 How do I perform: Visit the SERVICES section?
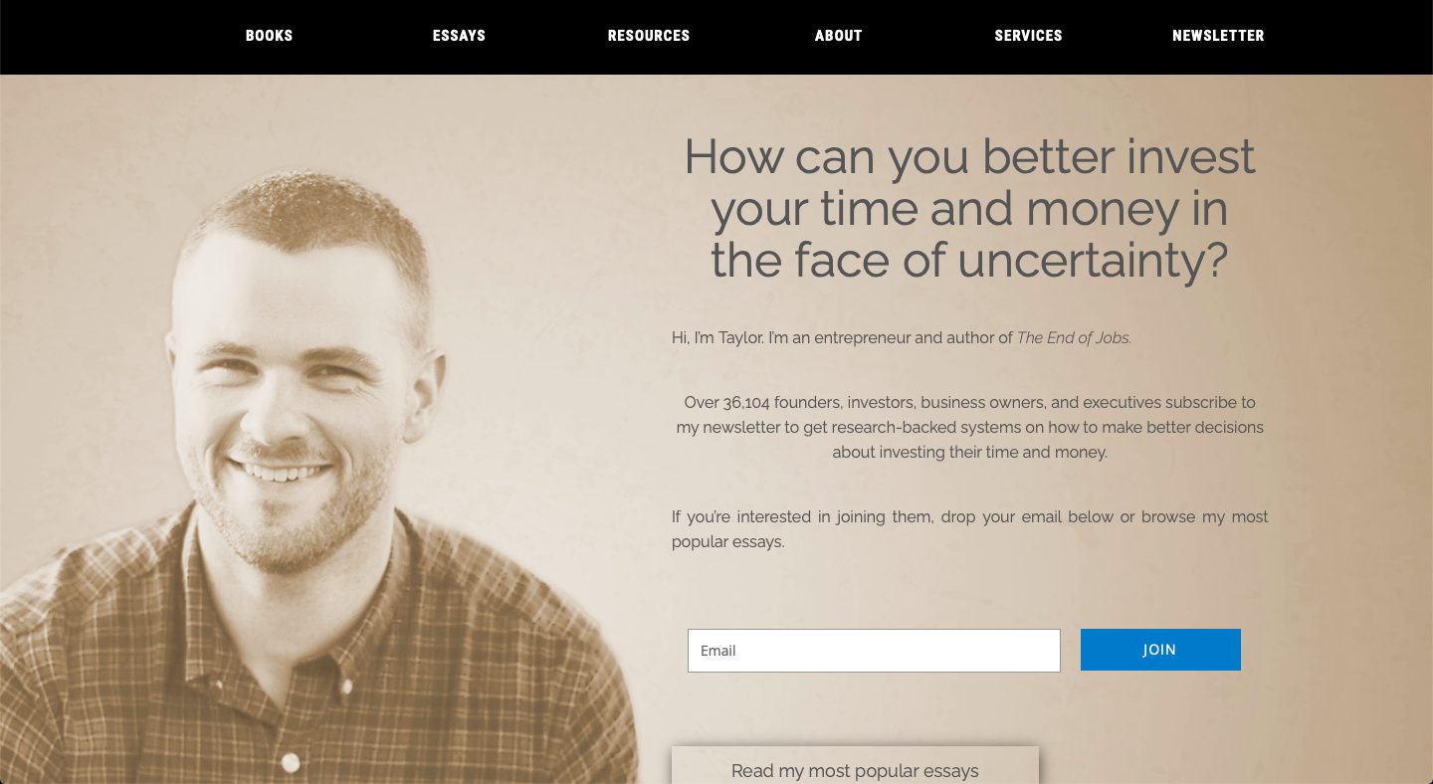tap(1028, 36)
